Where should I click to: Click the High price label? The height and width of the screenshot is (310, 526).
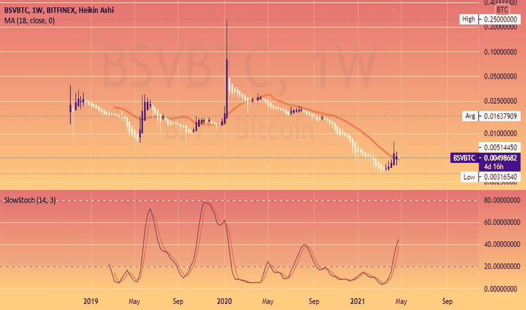468,19
